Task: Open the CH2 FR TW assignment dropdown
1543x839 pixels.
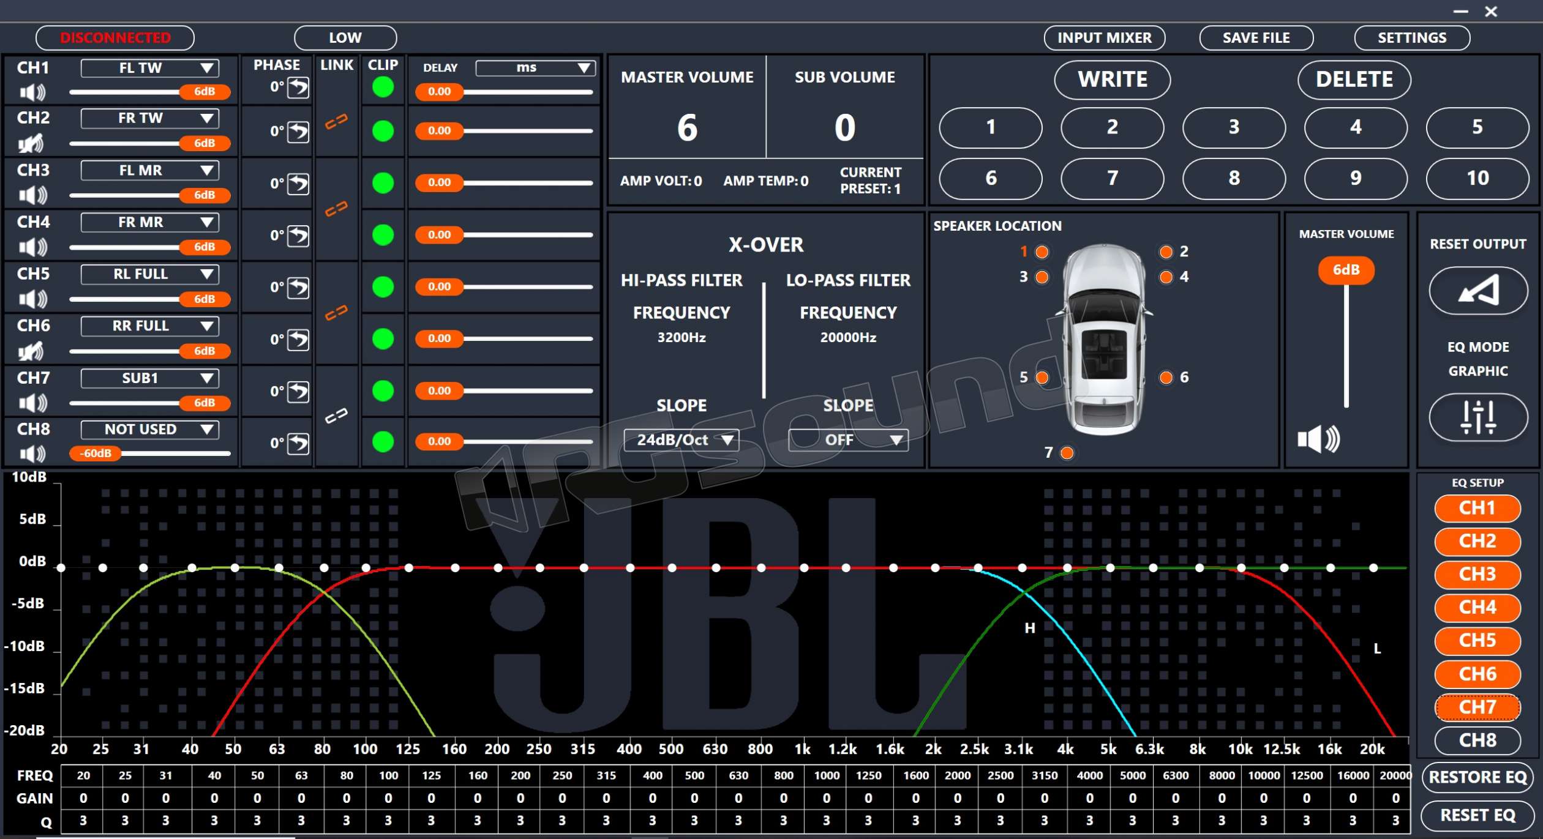Action: click(150, 118)
